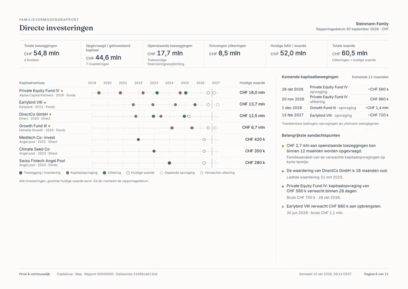Select the Medtech Co-invest 2022 investment dot
The height and width of the screenshot is (289, 408).
click(138, 139)
